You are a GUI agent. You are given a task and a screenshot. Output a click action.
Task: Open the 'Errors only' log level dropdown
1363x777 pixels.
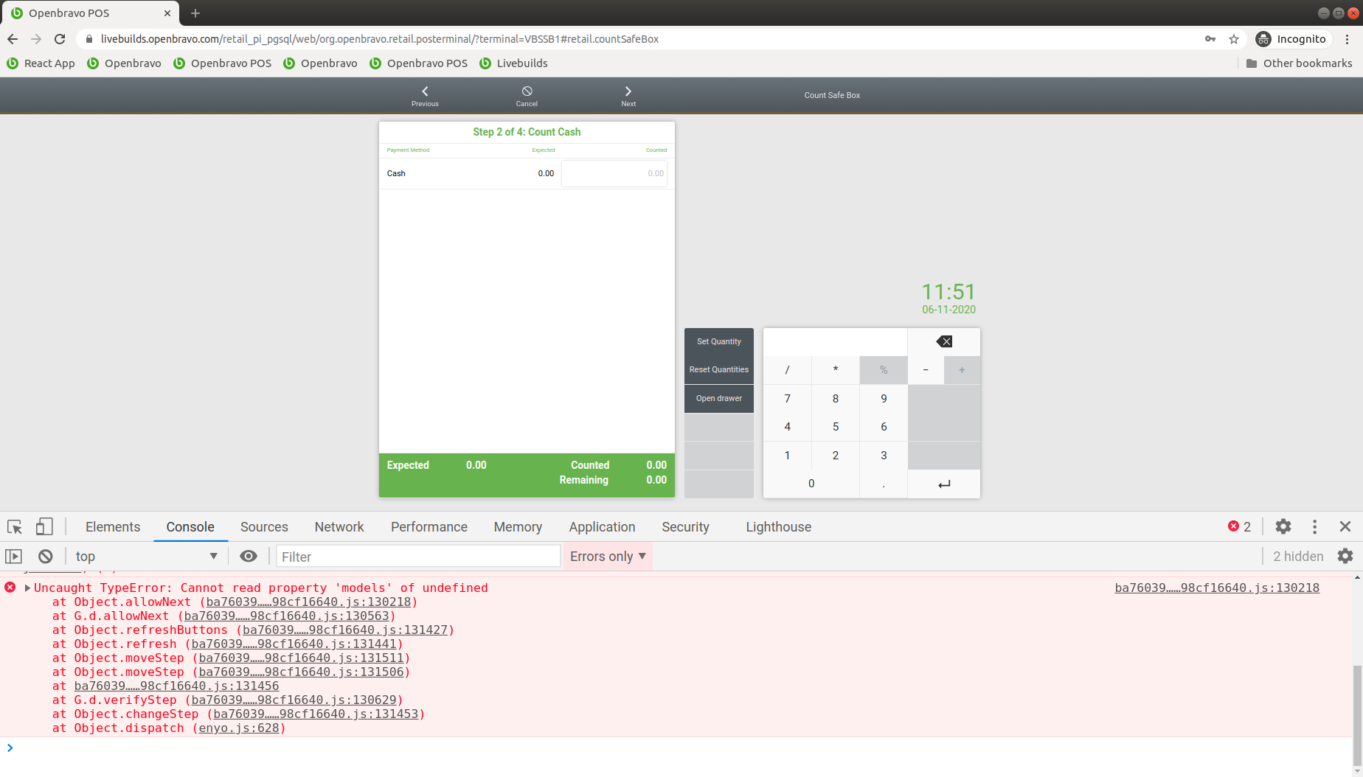click(x=608, y=557)
